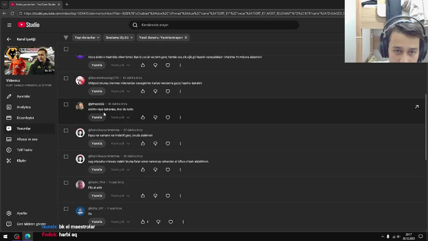Heart the 'Sa' comment by @tqlha_007
428x241 pixels.
(171, 222)
